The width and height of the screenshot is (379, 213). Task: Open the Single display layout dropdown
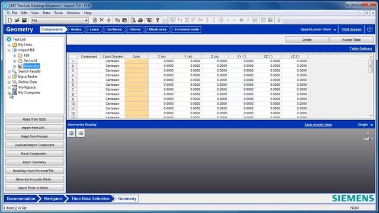click(x=372, y=125)
